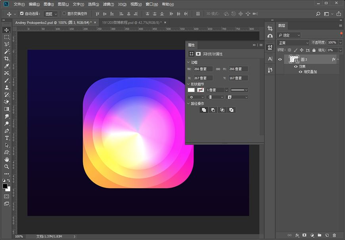Screen dimensions: 345x240
Task: Toggle Quick Mask mode icon
Action: coord(7,196)
